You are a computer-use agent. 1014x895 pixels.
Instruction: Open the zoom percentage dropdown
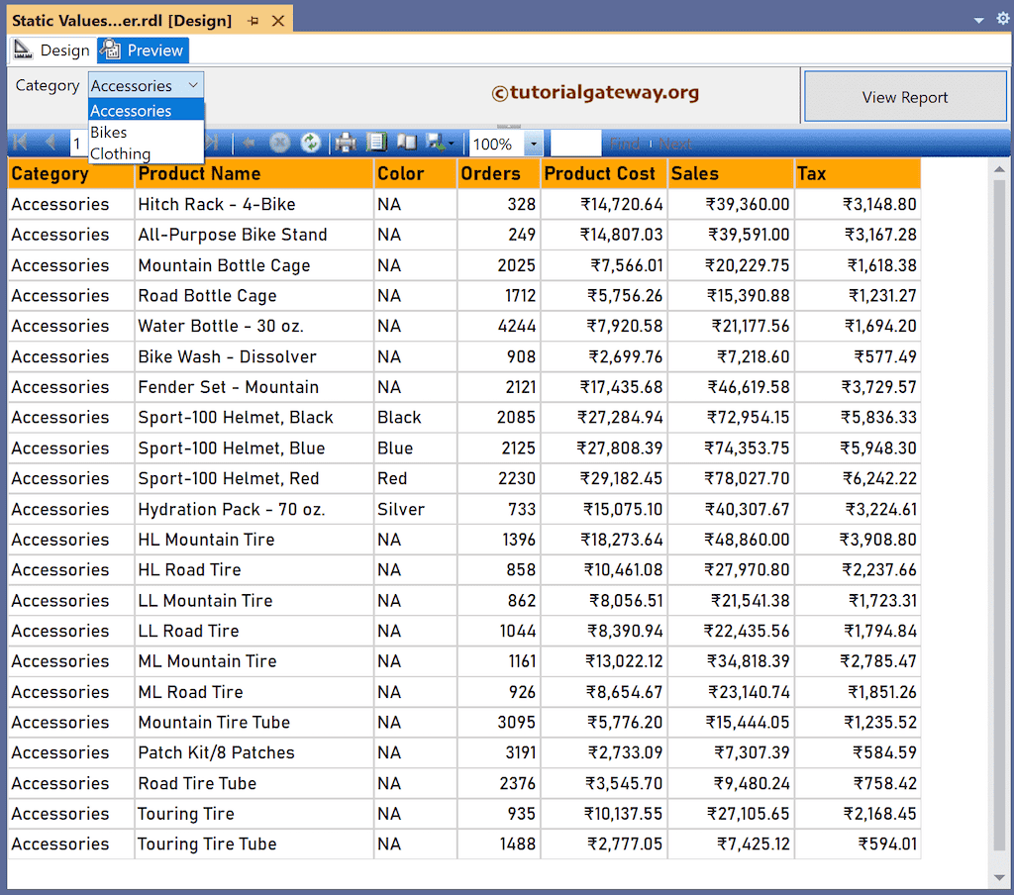pyautogui.click(x=533, y=142)
